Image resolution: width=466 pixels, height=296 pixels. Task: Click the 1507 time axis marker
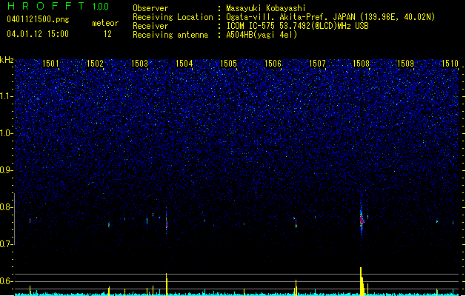pyautogui.click(x=317, y=64)
